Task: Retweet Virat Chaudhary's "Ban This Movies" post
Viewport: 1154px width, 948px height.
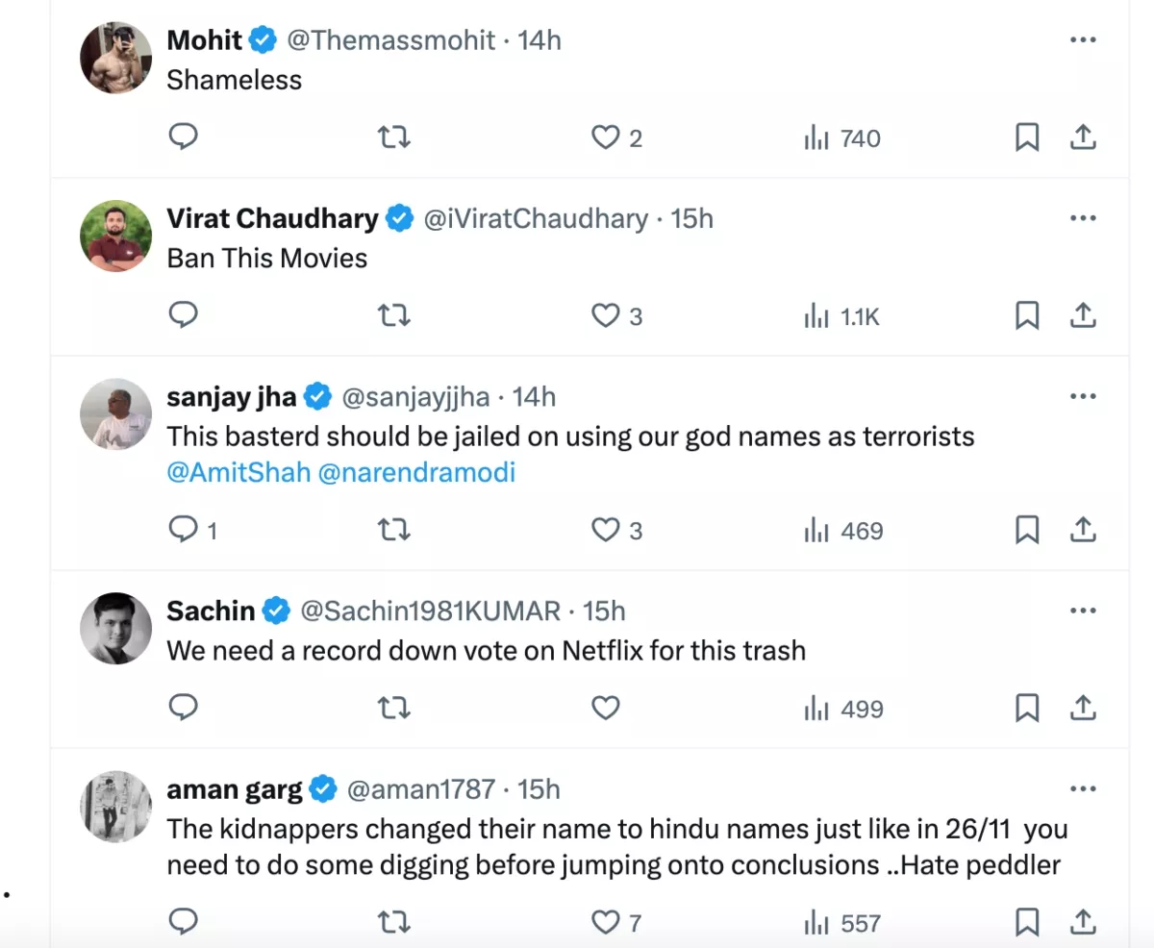Action: 394,315
